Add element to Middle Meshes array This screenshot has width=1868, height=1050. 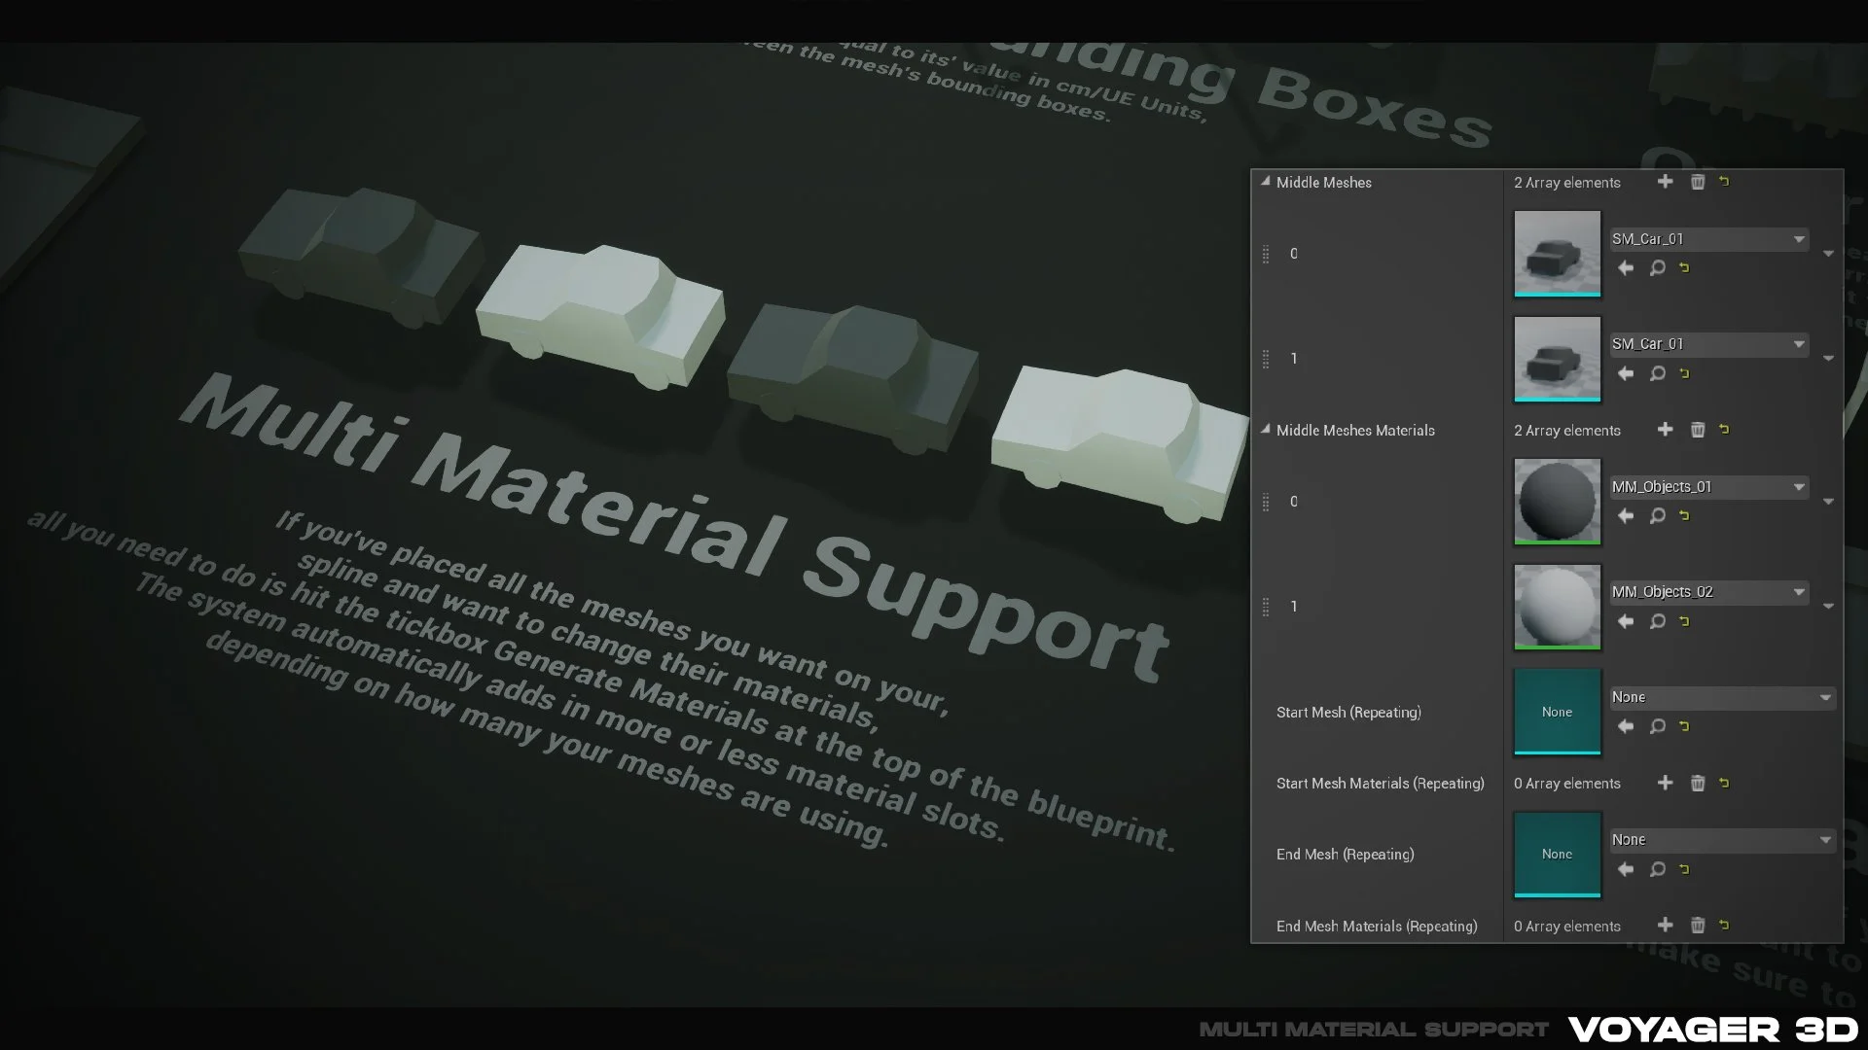1665,182
